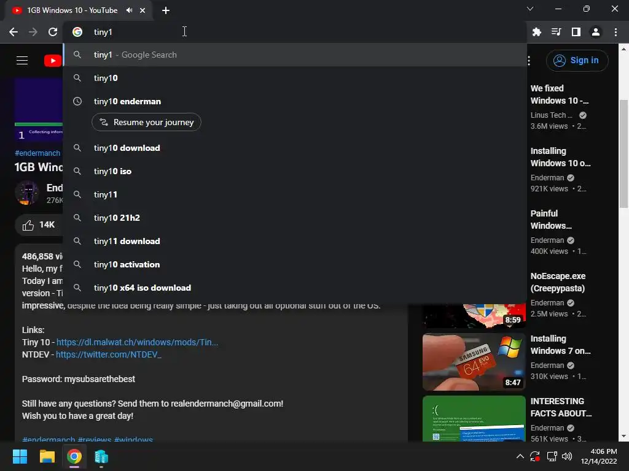Open 'Painful Windows...' recommended video
629x471 pixels.
click(551, 220)
